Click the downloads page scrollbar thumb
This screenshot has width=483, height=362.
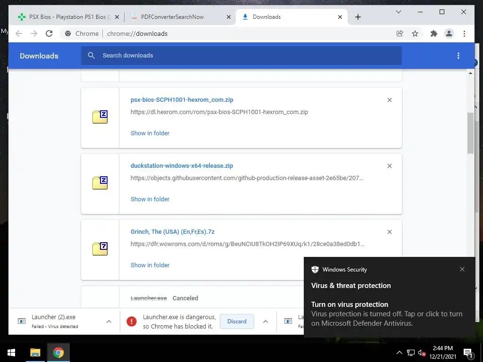pyautogui.click(x=470, y=133)
